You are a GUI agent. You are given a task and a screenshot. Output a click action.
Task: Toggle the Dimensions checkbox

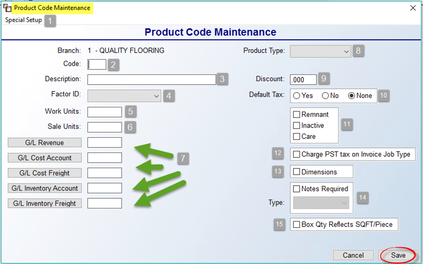coord(296,172)
